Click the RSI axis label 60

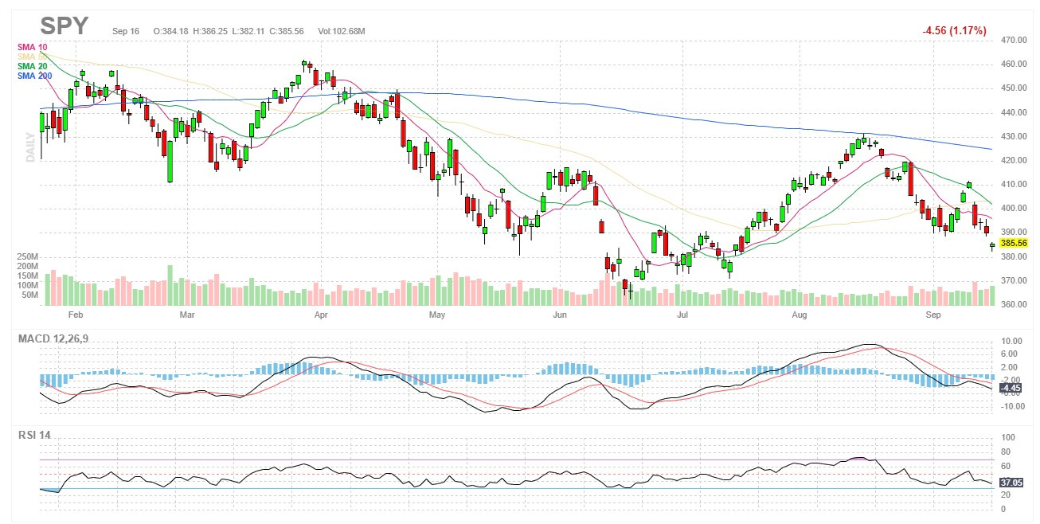pyautogui.click(x=1004, y=466)
